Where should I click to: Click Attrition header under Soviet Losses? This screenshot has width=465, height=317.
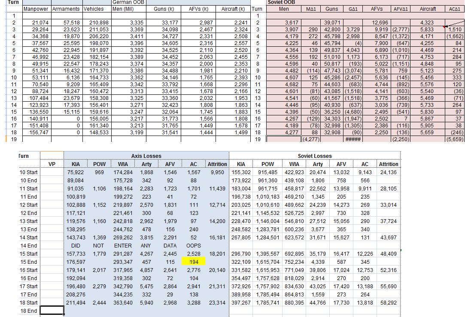pos(389,164)
